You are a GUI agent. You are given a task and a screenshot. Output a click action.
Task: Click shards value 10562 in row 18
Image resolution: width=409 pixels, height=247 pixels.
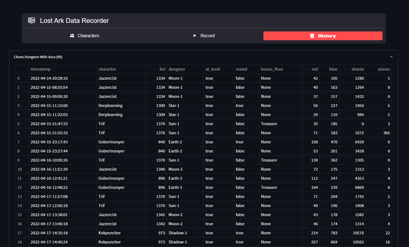(352, 242)
